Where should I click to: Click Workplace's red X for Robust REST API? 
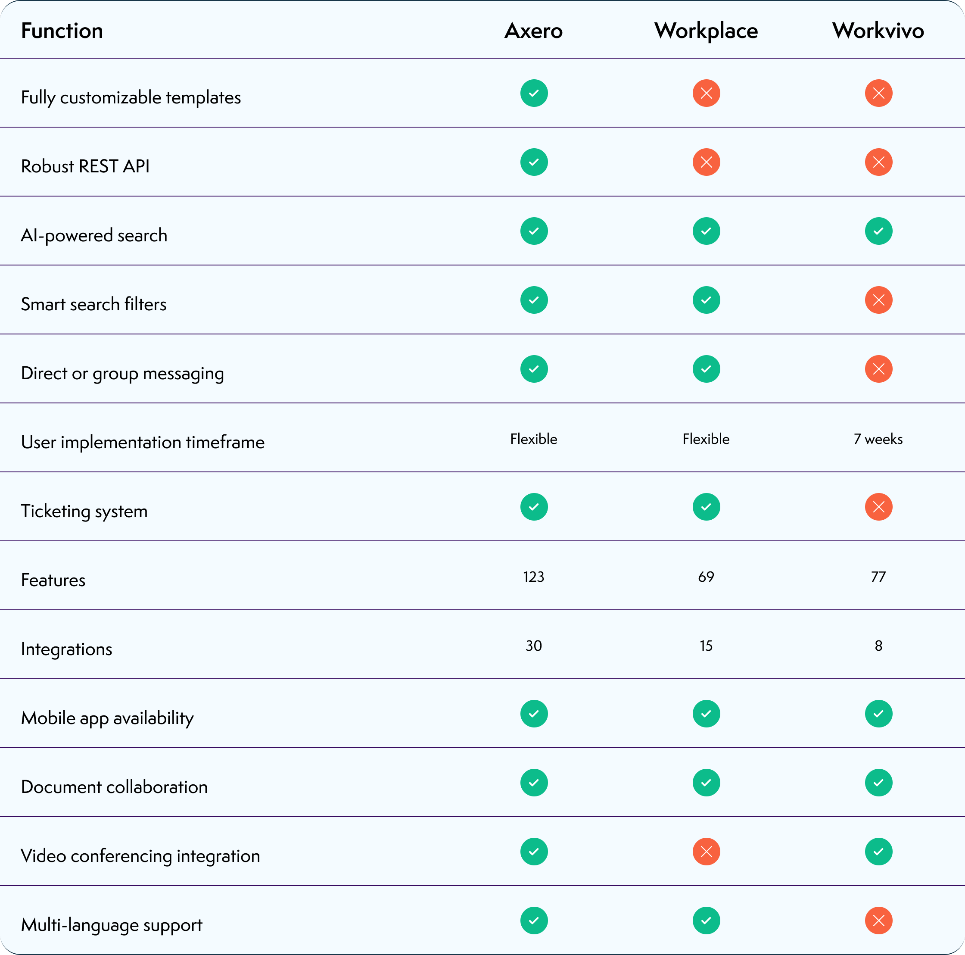coord(706,162)
